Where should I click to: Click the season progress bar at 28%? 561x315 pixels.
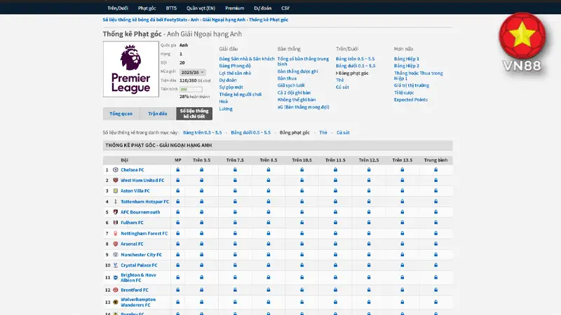coord(191,89)
